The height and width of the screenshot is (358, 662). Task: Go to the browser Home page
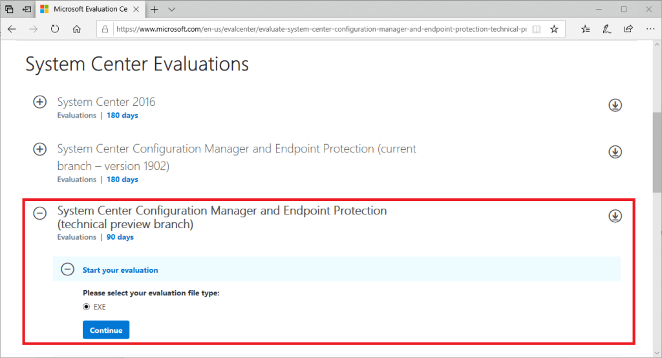(77, 29)
